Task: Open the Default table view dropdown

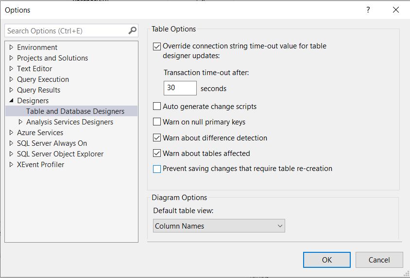Action: [219, 226]
